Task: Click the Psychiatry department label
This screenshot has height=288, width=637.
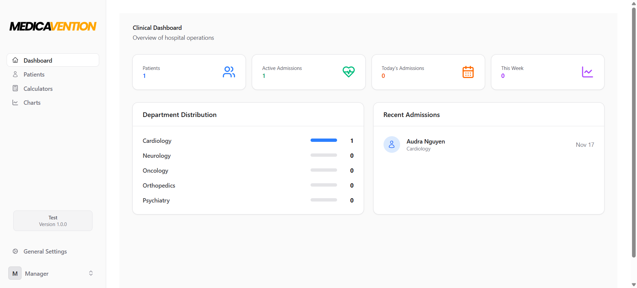Action: [x=156, y=201]
